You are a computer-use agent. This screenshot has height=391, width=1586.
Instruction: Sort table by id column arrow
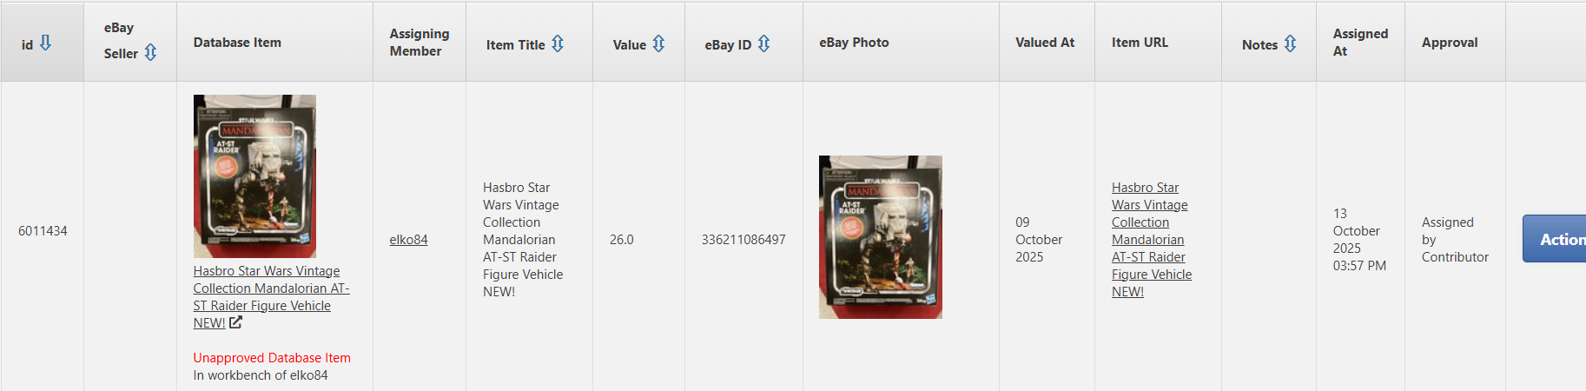[x=46, y=43]
